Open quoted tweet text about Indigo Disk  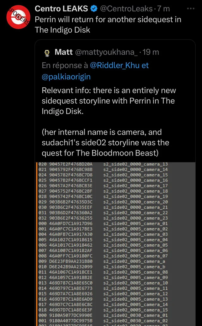tap(109, 101)
